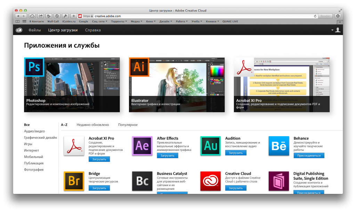This screenshot has height=212, width=356.
Task: Sort apps by A–Z tab
Action: tap(64, 125)
